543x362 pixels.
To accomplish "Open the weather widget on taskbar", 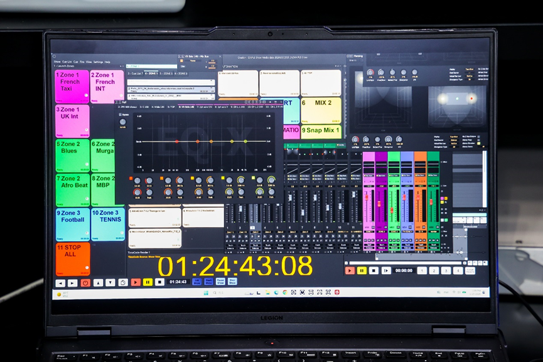I will pyautogui.click(x=63, y=294).
